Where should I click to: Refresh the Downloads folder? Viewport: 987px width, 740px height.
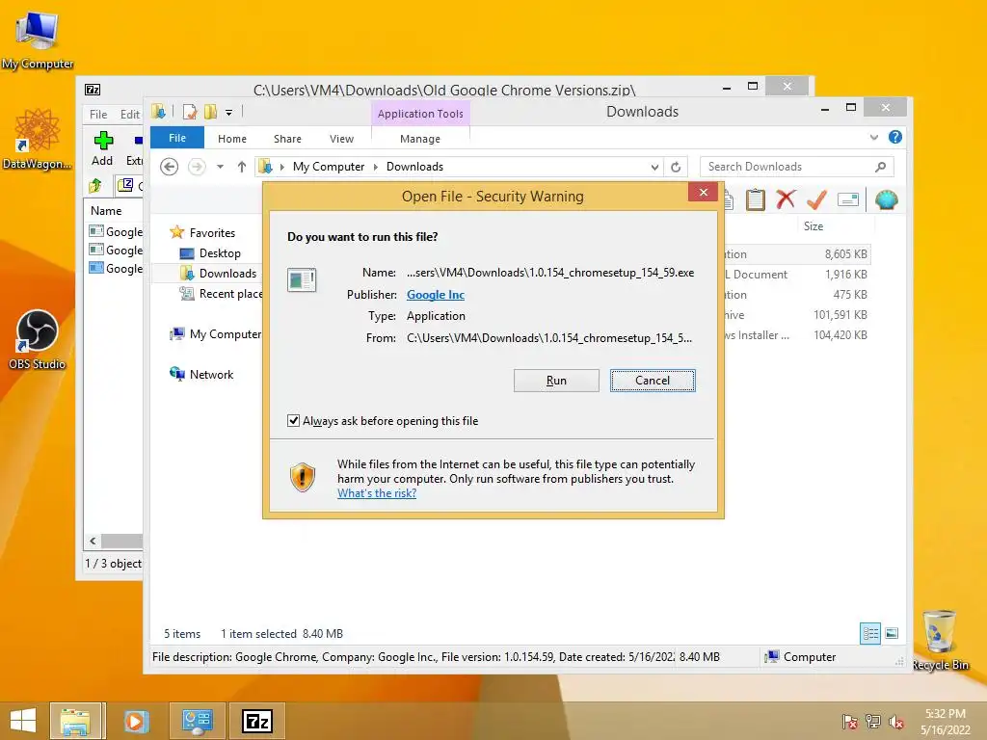tap(676, 167)
